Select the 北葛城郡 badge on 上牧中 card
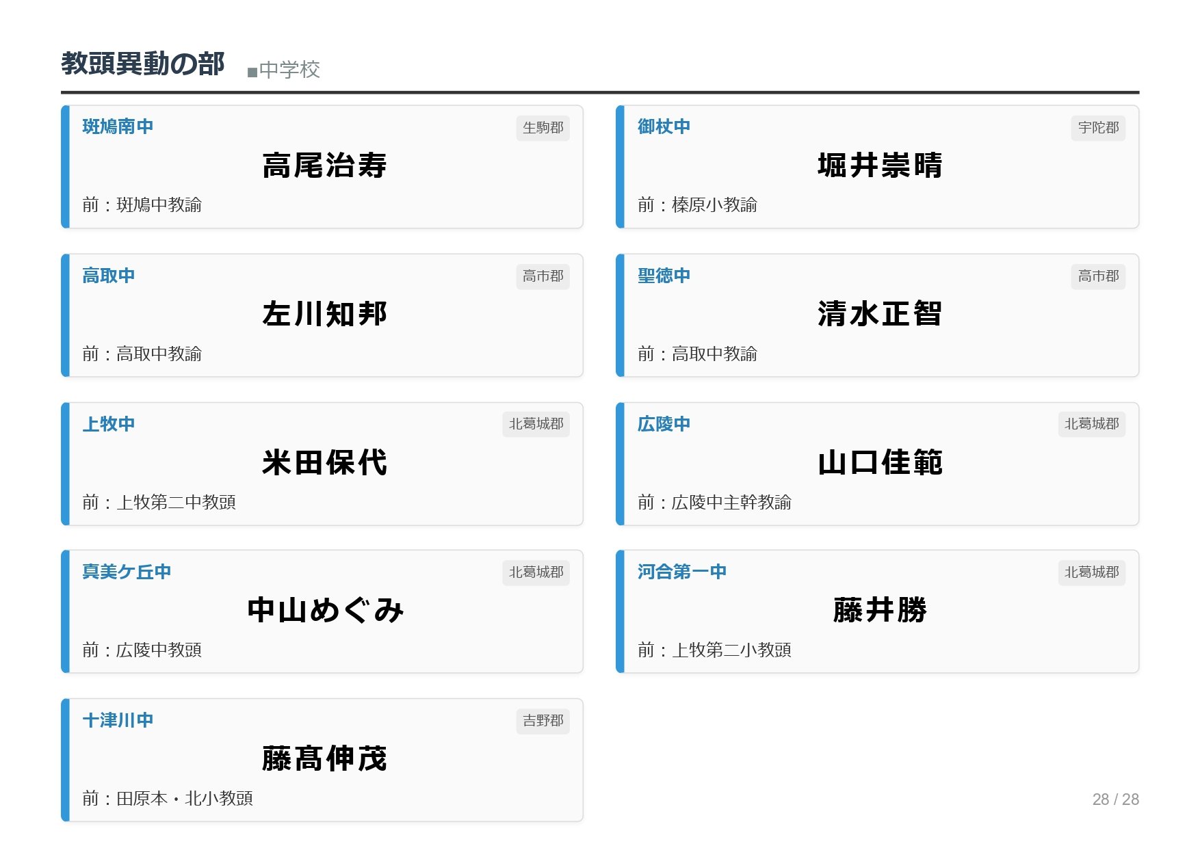The image size is (1200, 848). [536, 424]
